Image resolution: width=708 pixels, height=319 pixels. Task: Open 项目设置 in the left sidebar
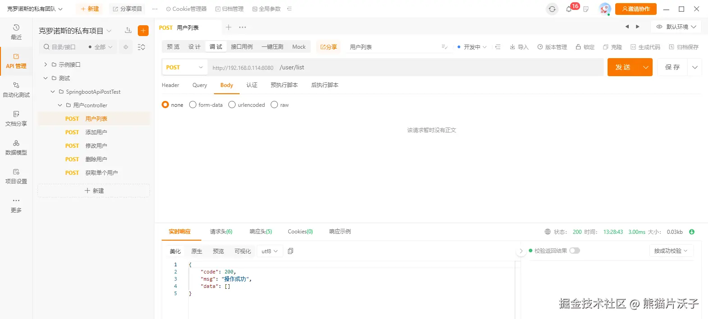click(x=16, y=176)
